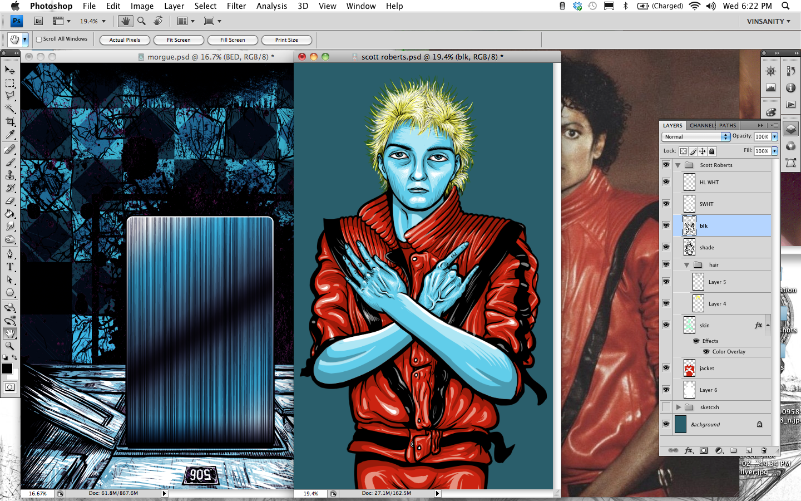
Task: Select the Eyedropper tool
Action: [10, 135]
